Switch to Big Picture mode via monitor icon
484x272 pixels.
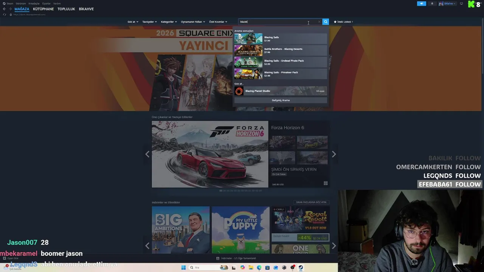point(461,3)
